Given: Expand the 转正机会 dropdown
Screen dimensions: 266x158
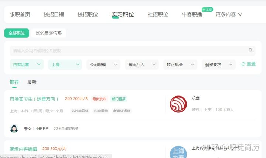Looking at the screenshot, I should click(180, 64).
